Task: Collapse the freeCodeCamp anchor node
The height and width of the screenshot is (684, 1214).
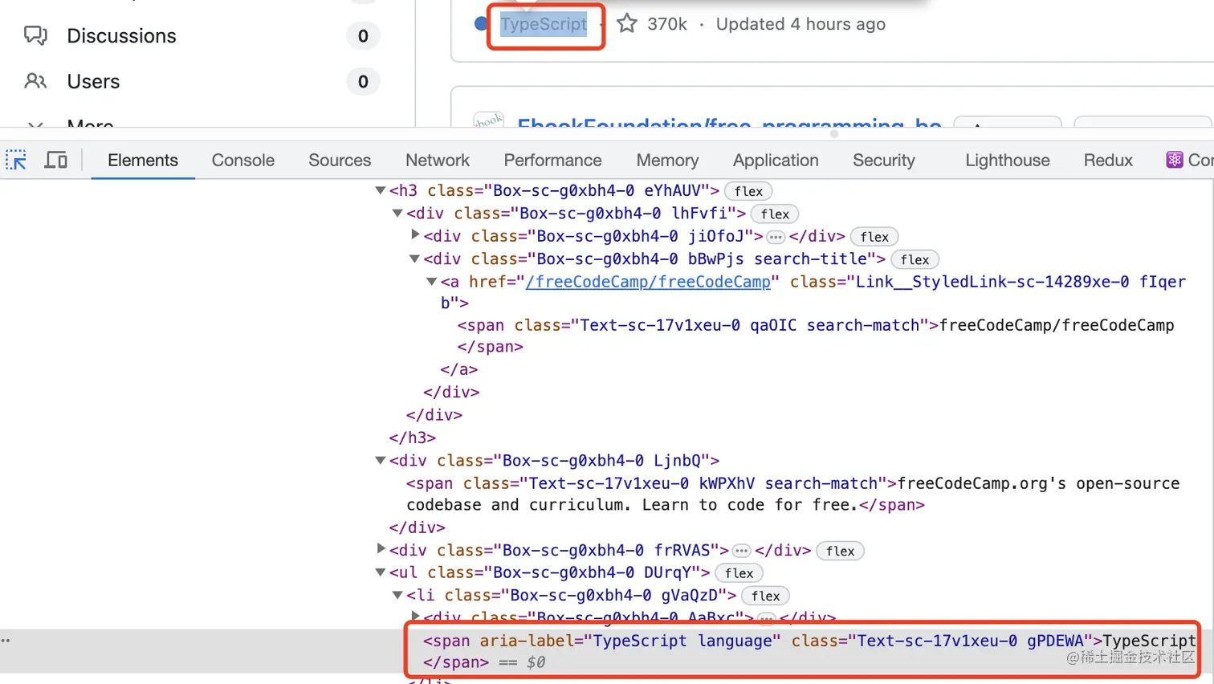Action: tap(432, 281)
